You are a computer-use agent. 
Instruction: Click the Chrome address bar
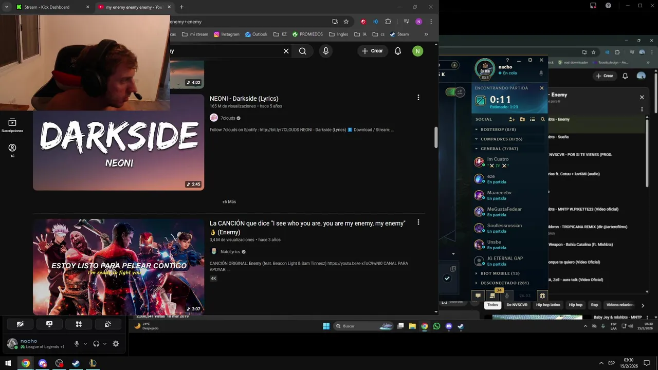tap(249, 22)
